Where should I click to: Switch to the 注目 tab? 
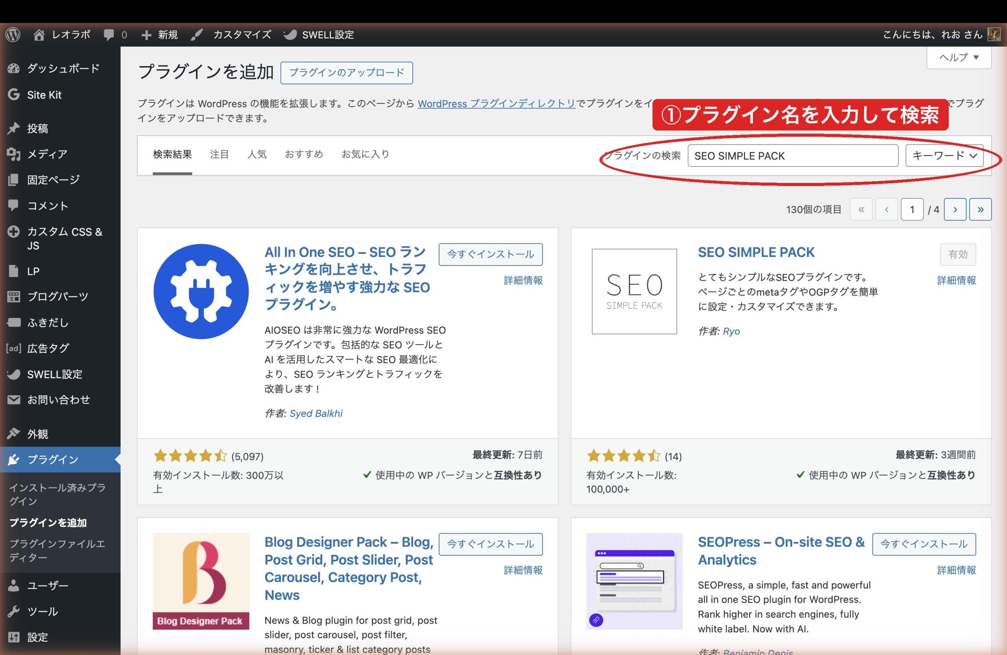(219, 155)
